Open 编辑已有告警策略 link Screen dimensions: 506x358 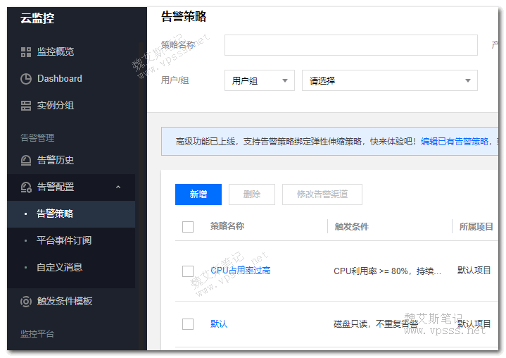click(x=455, y=142)
